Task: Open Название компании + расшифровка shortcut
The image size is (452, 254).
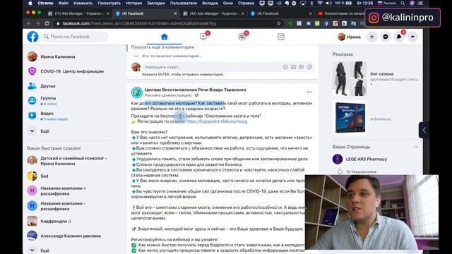Action: 63,190
